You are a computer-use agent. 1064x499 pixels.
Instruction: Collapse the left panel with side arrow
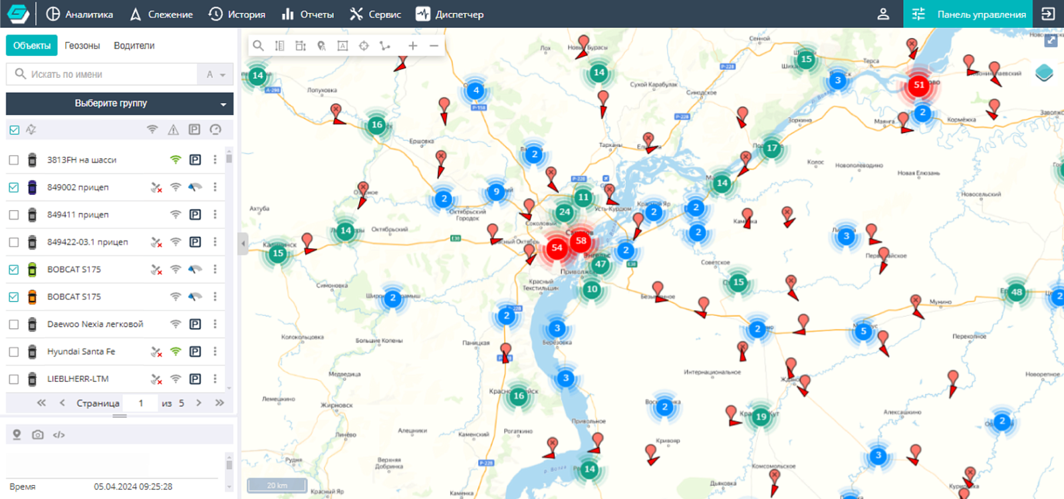click(243, 244)
